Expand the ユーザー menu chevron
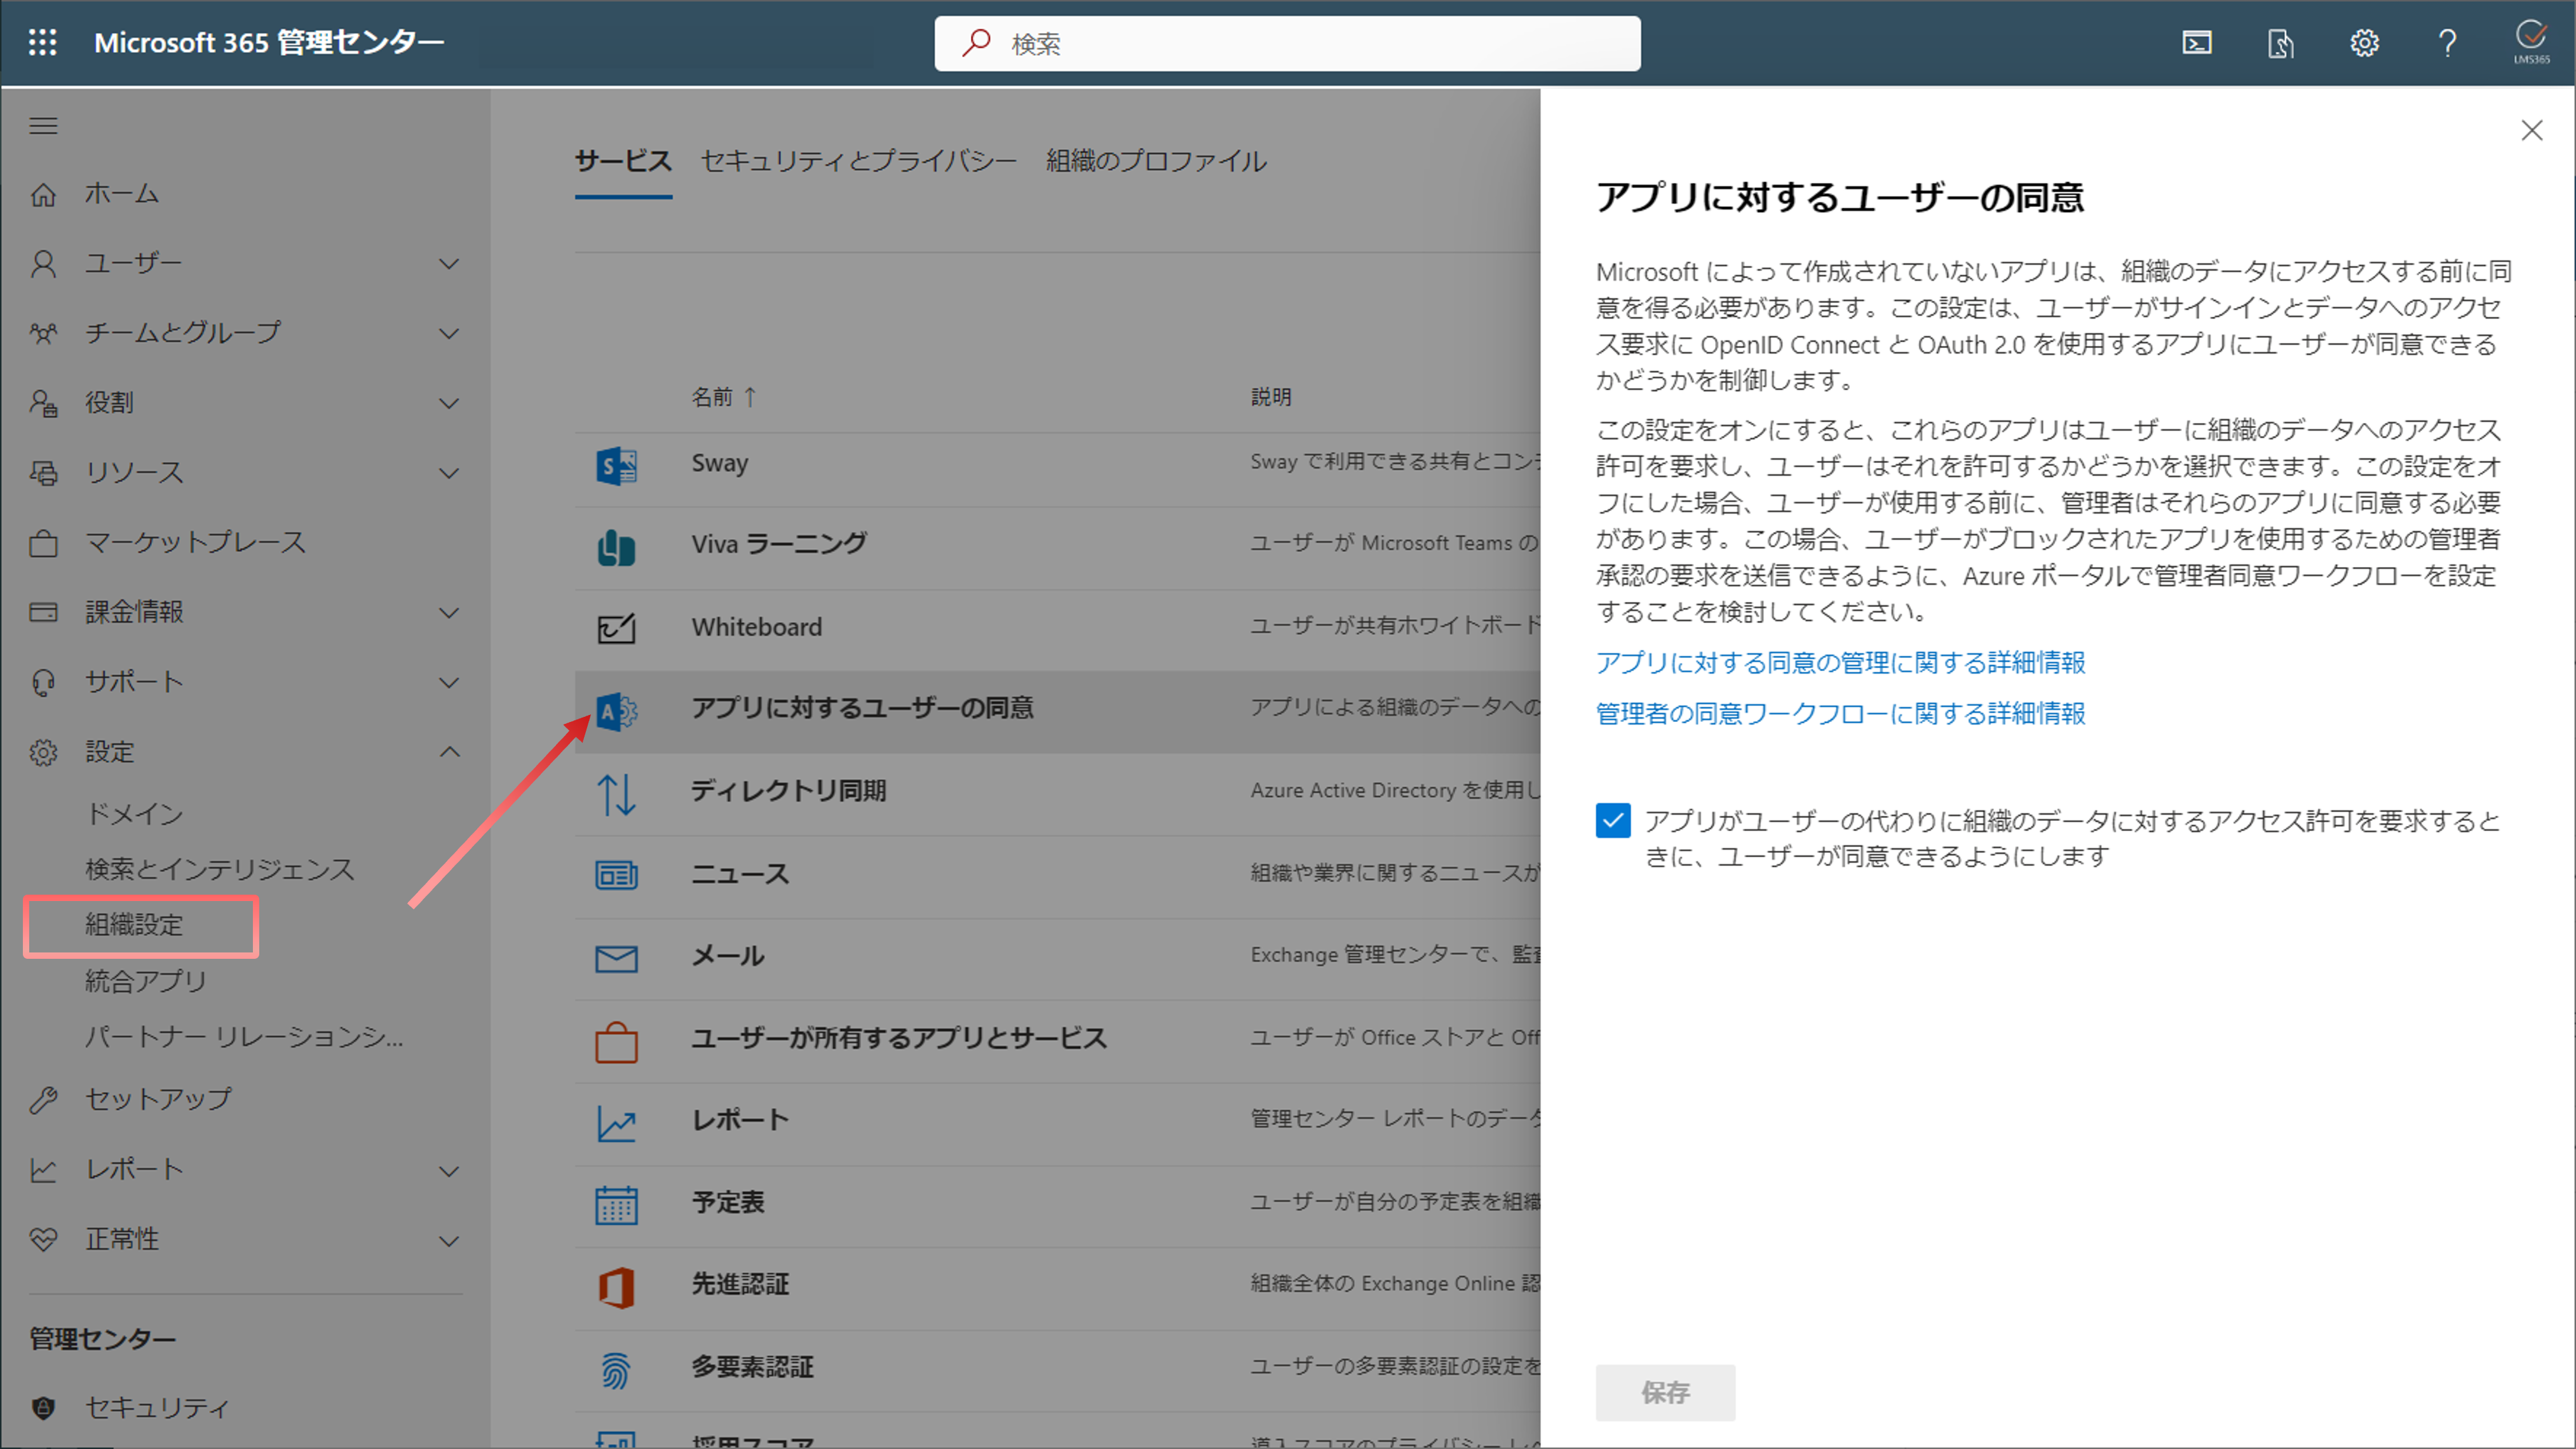Viewport: 2576px width, 1449px height. 450,264
